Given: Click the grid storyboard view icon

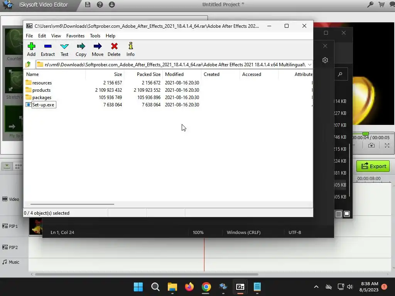Looking at the screenshot, I should pyautogui.click(x=19, y=166).
